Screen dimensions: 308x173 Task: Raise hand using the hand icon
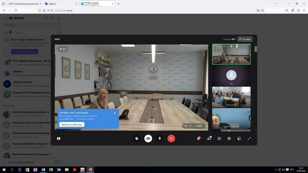tap(137, 138)
